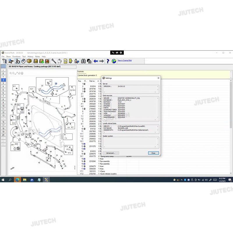This screenshot has width=233, height=233.
Task: Open the 'New in Scania Multi' link
Action: (125, 61)
